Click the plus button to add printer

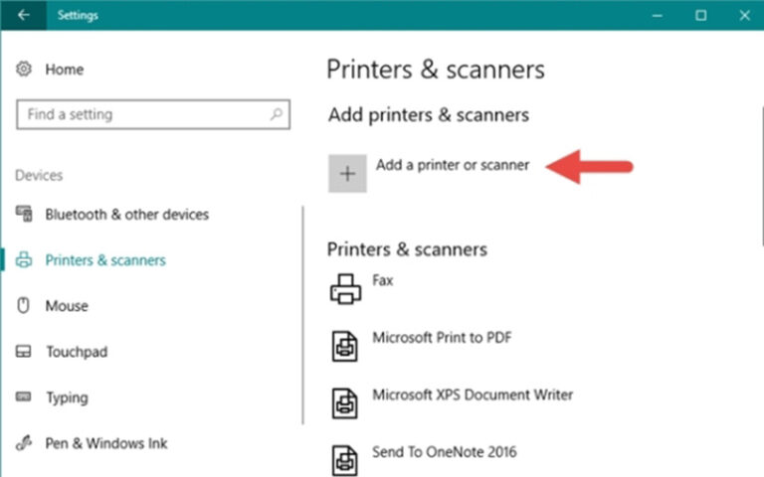click(x=347, y=174)
